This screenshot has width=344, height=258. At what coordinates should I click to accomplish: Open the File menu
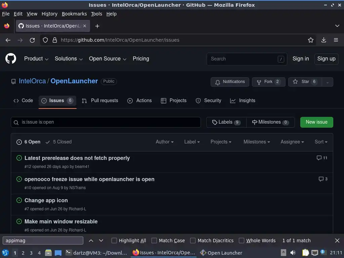[x=6, y=14]
